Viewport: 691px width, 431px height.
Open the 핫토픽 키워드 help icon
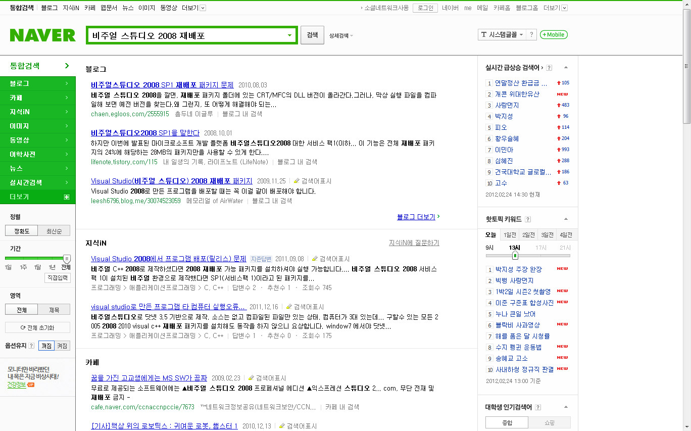[x=528, y=219]
